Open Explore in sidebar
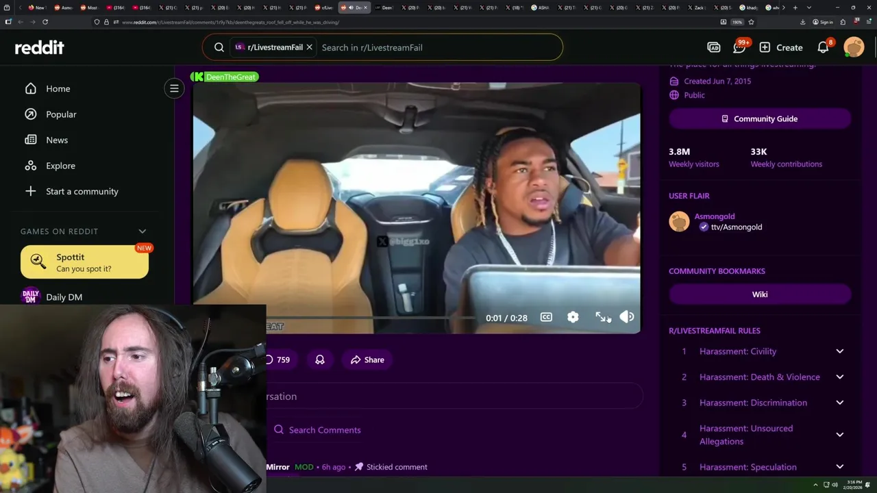Screen dimensions: 877x493 pyautogui.click(x=60, y=166)
